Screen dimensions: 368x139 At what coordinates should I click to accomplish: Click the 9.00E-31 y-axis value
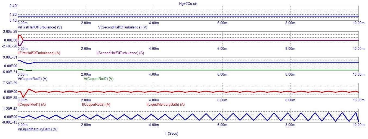point(10,57)
